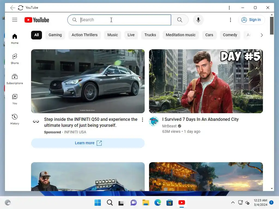Click the INFINITI channel logo avatar
The height and width of the screenshot is (209, 279).
[x=36, y=121]
